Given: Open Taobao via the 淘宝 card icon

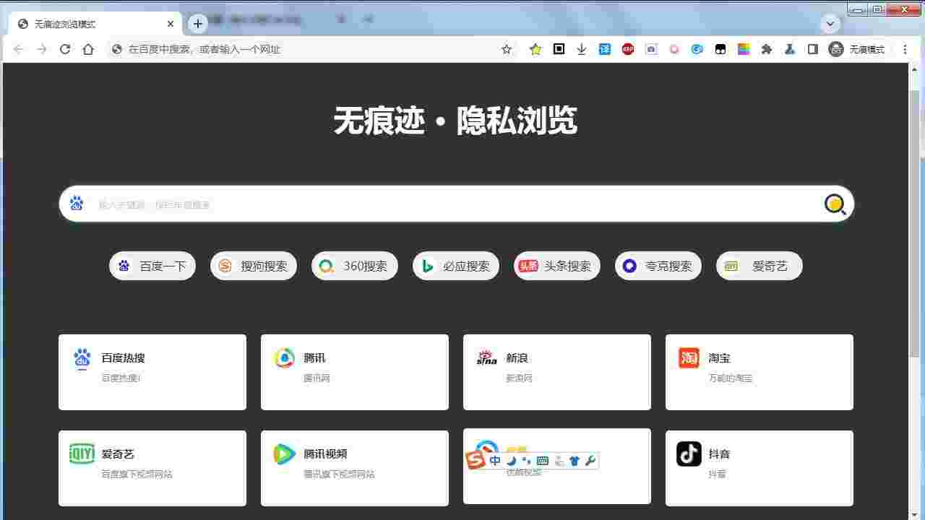Looking at the screenshot, I should pos(689,357).
